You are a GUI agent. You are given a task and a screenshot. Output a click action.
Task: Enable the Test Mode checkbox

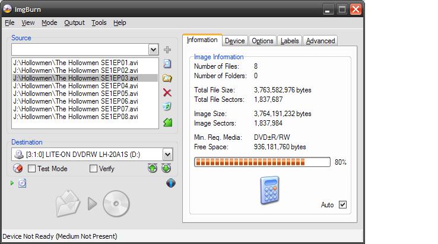32,168
